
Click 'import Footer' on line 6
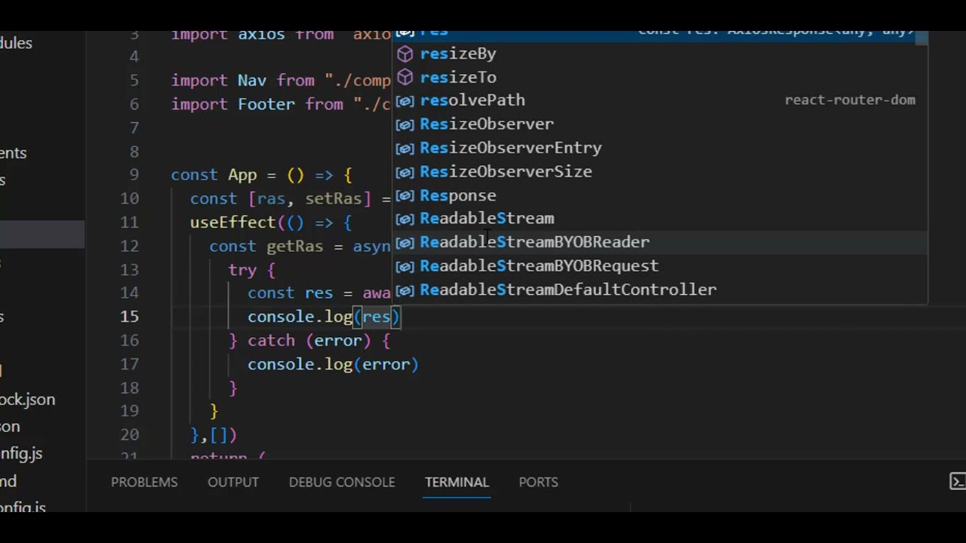coord(233,104)
